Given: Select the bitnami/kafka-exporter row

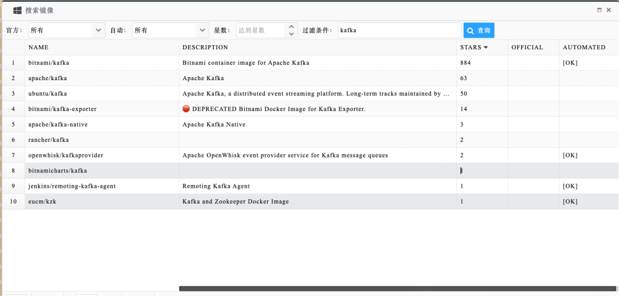Looking at the screenshot, I should (x=309, y=109).
